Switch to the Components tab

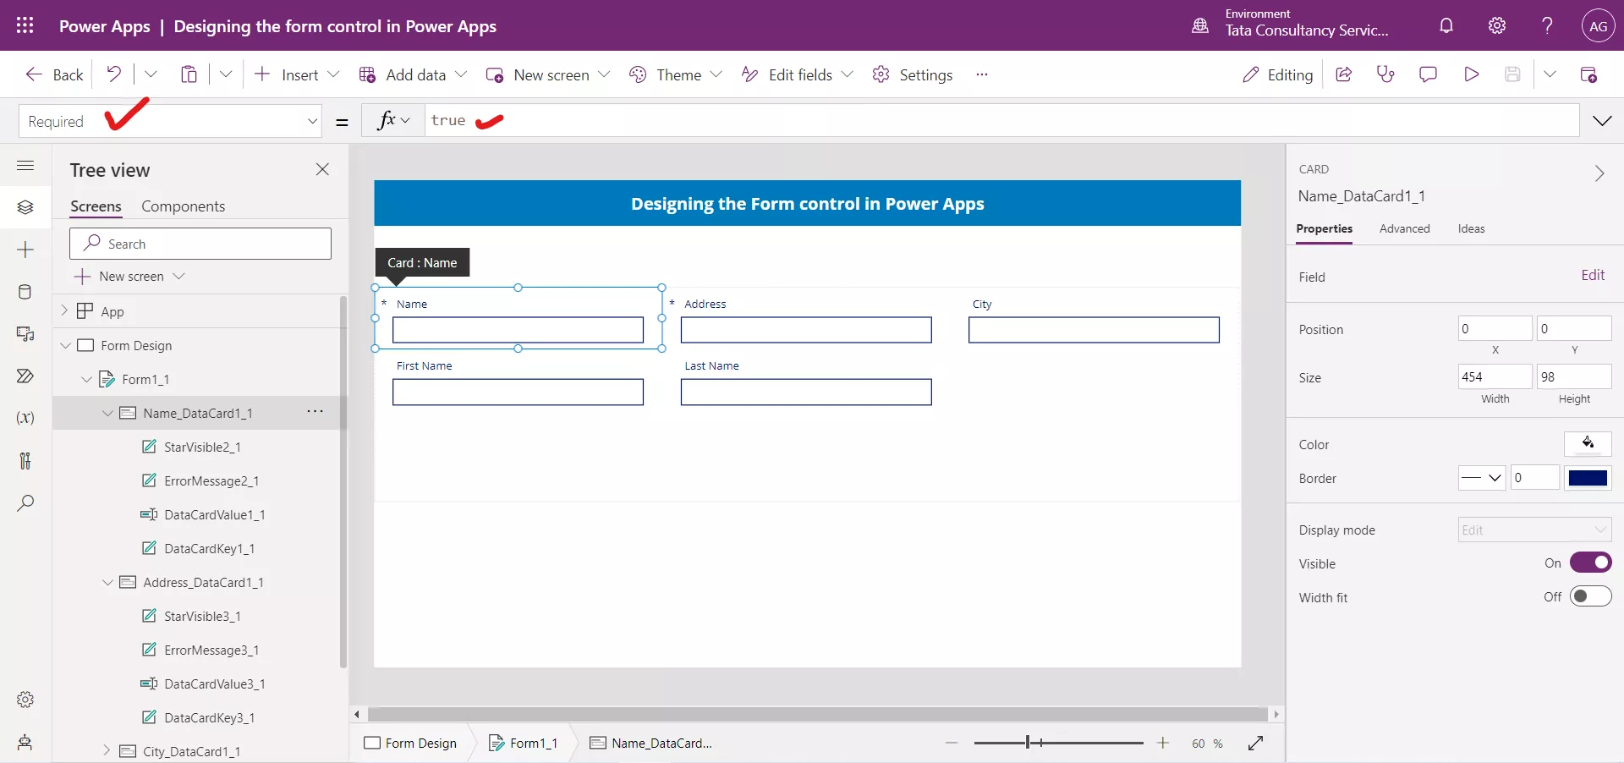pos(183,206)
